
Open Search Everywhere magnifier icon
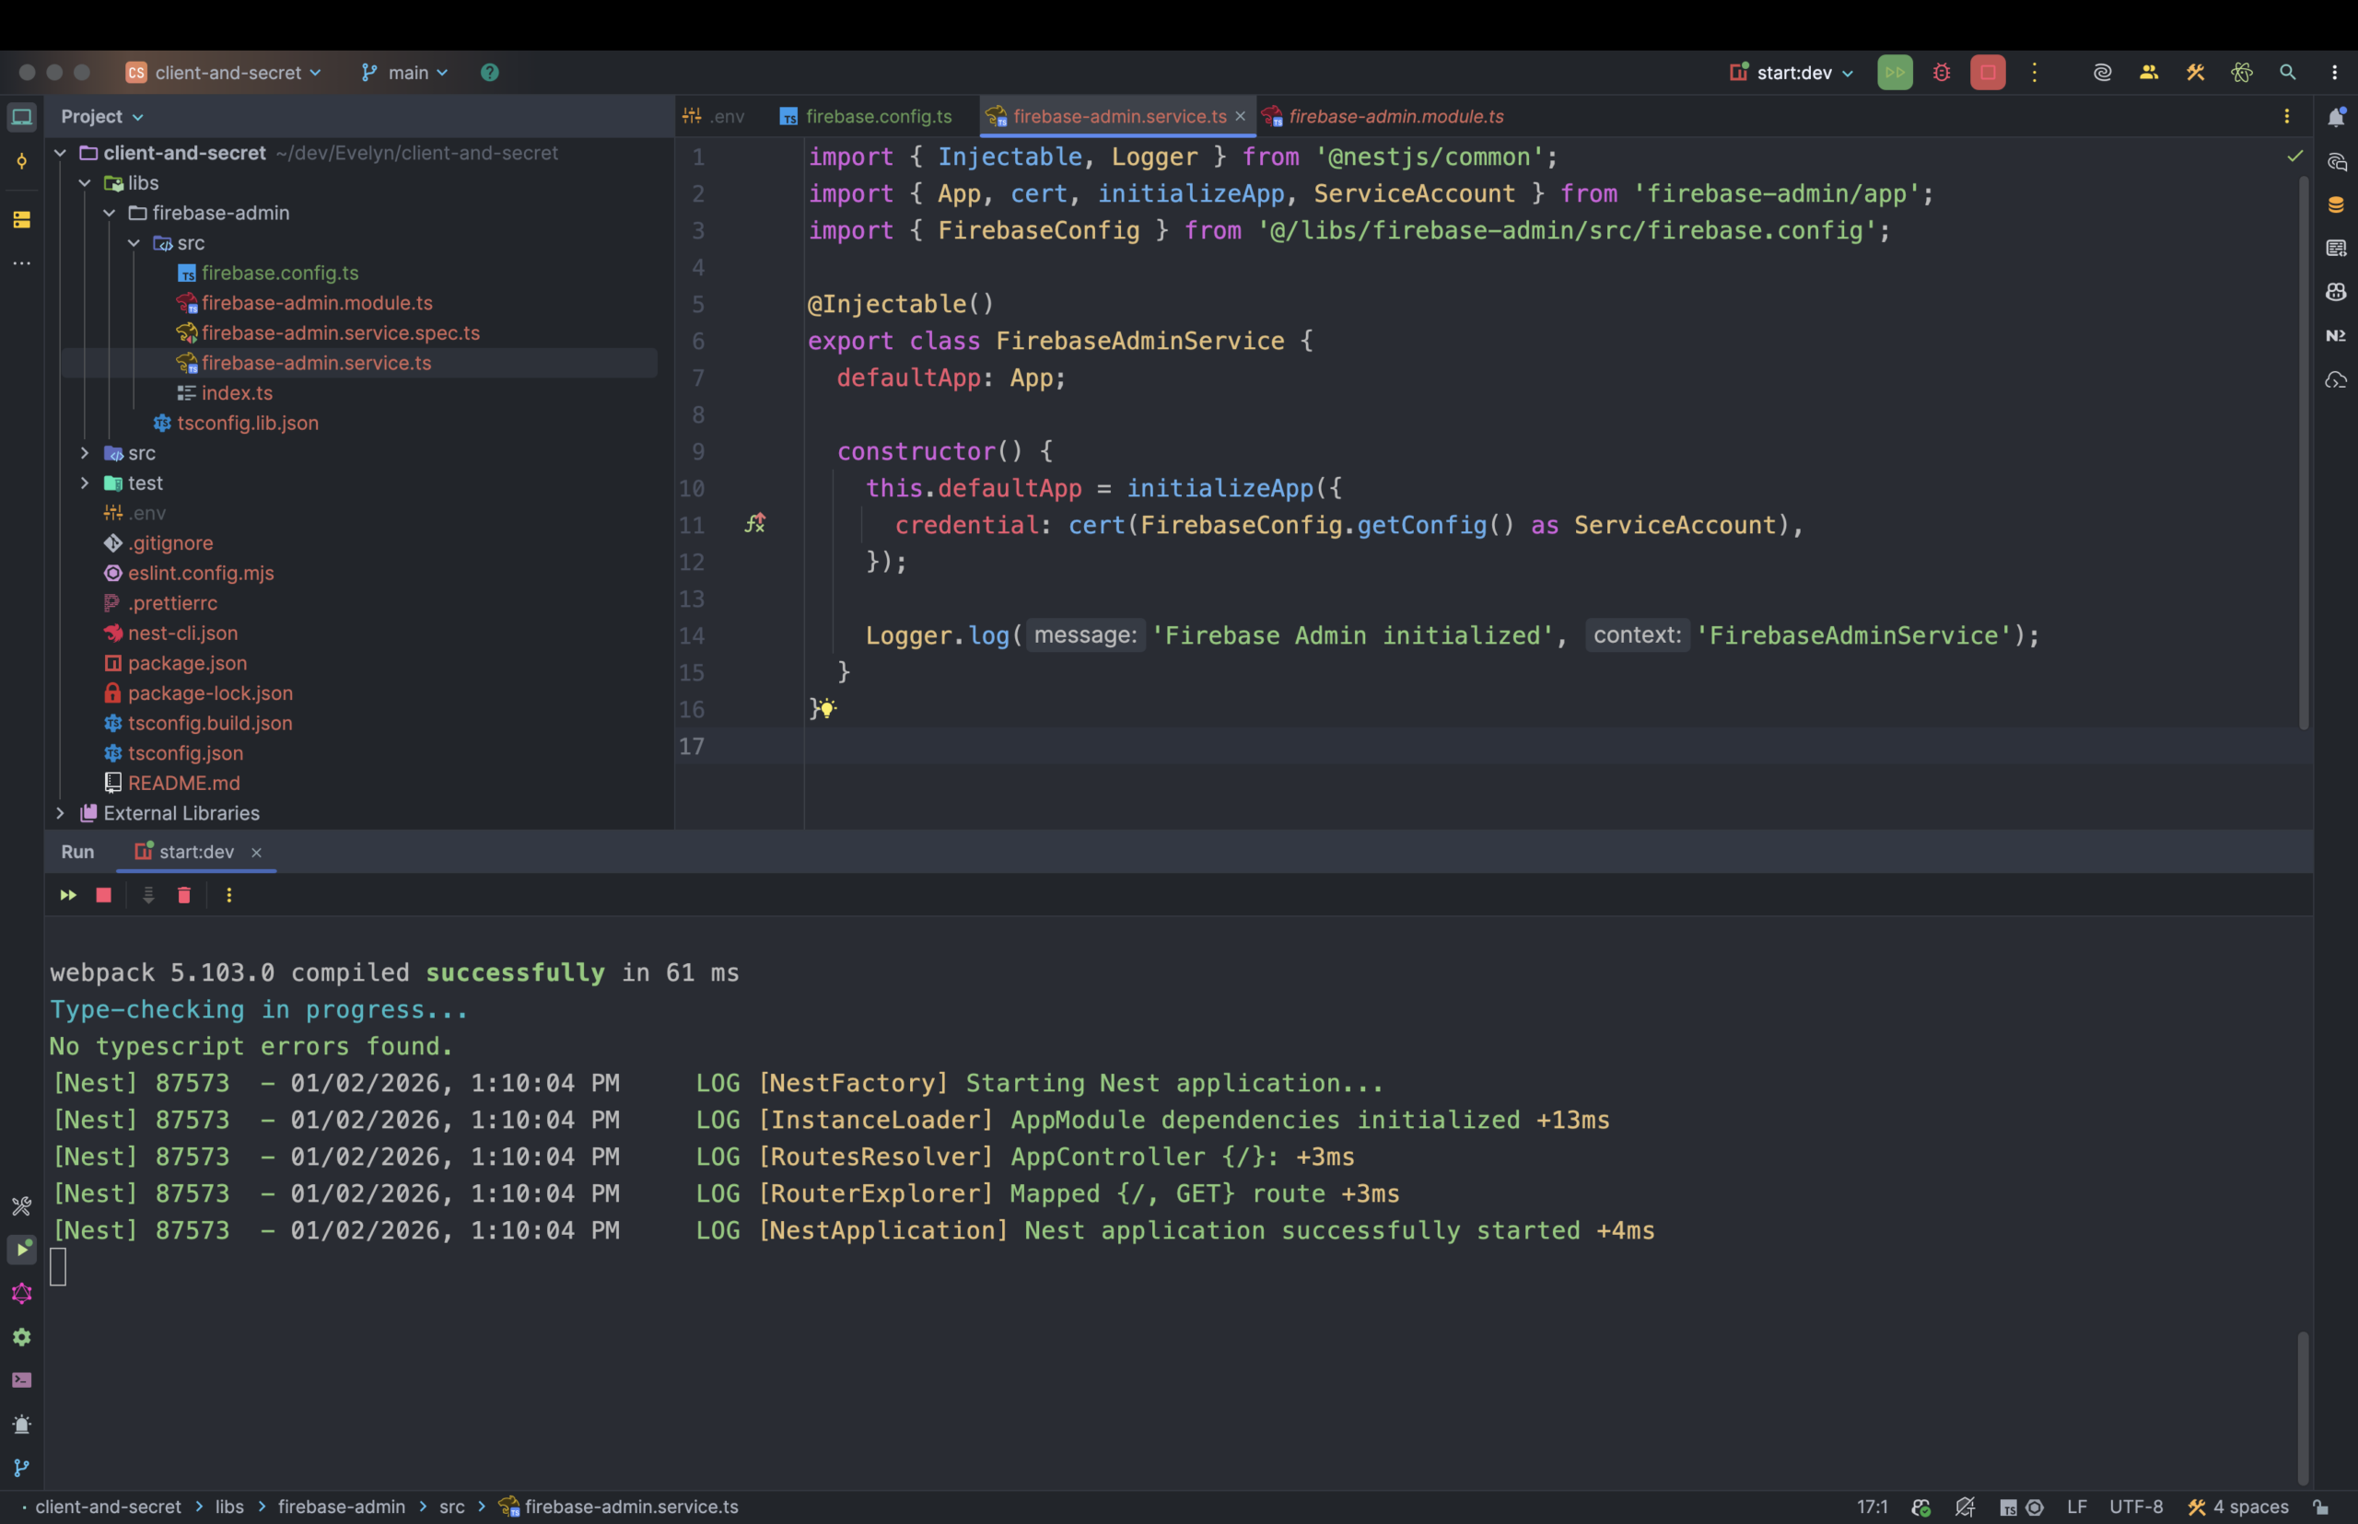(x=2287, y=72)
